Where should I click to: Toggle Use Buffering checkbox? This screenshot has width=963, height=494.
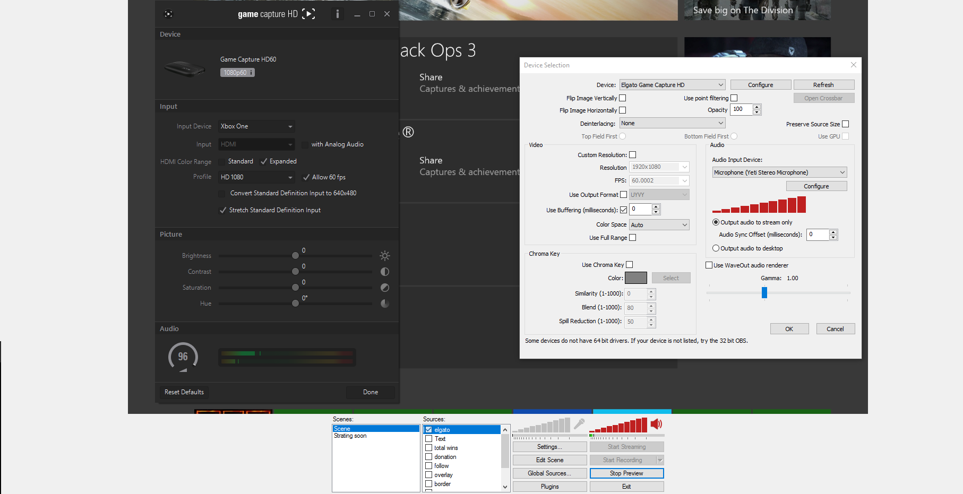pyautogui.click(x=624, y=210)
